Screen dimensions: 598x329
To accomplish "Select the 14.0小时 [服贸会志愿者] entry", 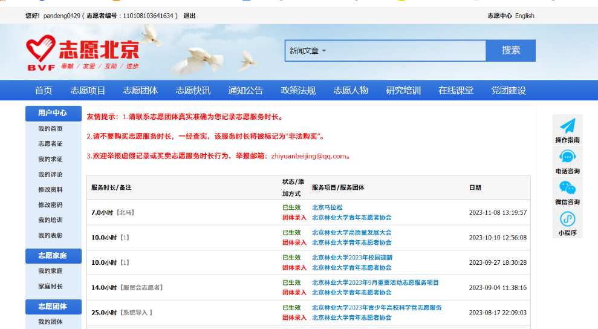I will 127,287.
